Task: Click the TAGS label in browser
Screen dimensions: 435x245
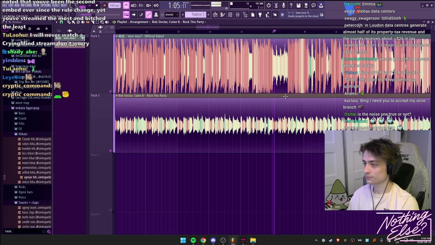Action: point(8,232)
